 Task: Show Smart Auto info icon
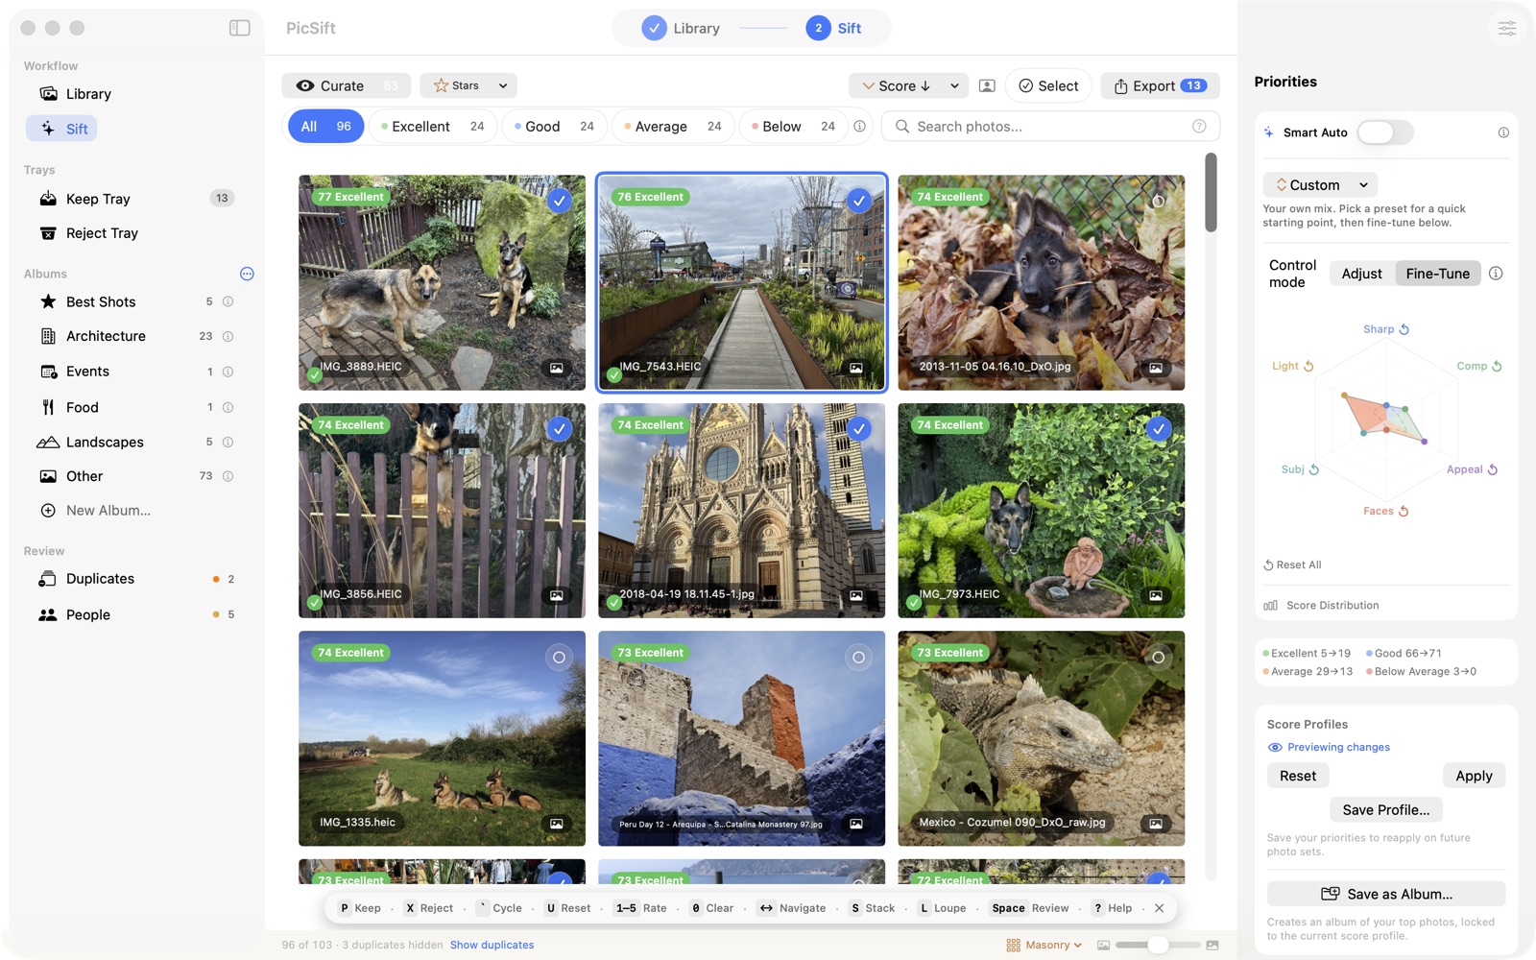click(x=1503, y=132)
